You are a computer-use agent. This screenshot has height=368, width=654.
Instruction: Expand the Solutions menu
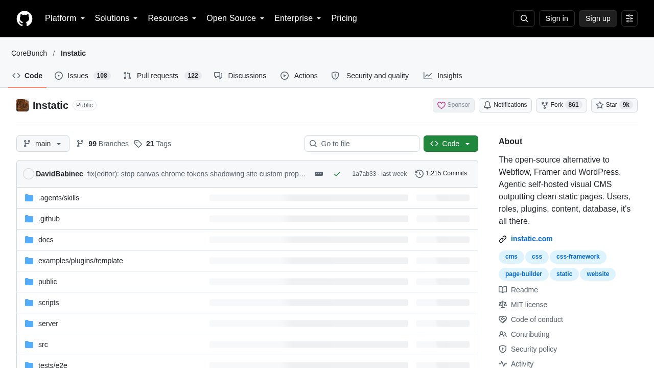[116, 18]
